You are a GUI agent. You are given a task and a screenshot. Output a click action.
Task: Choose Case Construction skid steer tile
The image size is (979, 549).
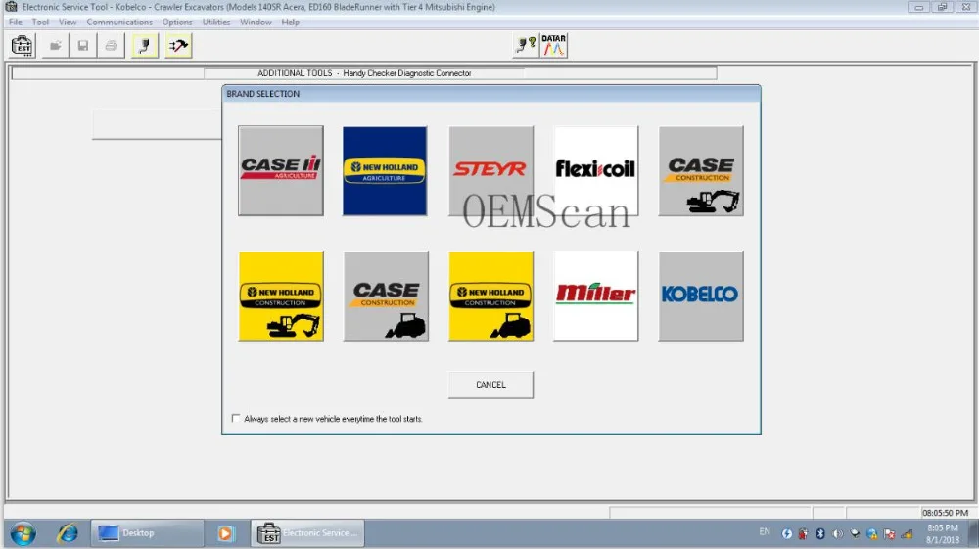coord(386,296)
